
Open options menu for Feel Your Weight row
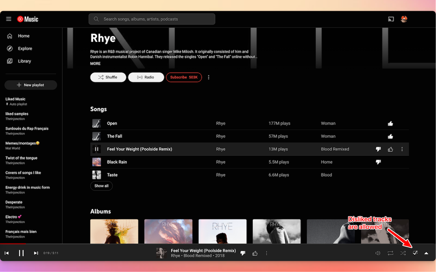tap(402, 149)
